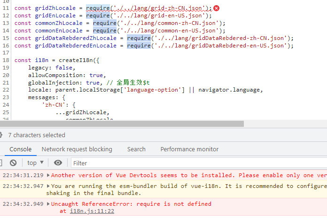Viewport: 327px width, 218px height.
Task: Open the Performance monitor tab
Action: 189,149
